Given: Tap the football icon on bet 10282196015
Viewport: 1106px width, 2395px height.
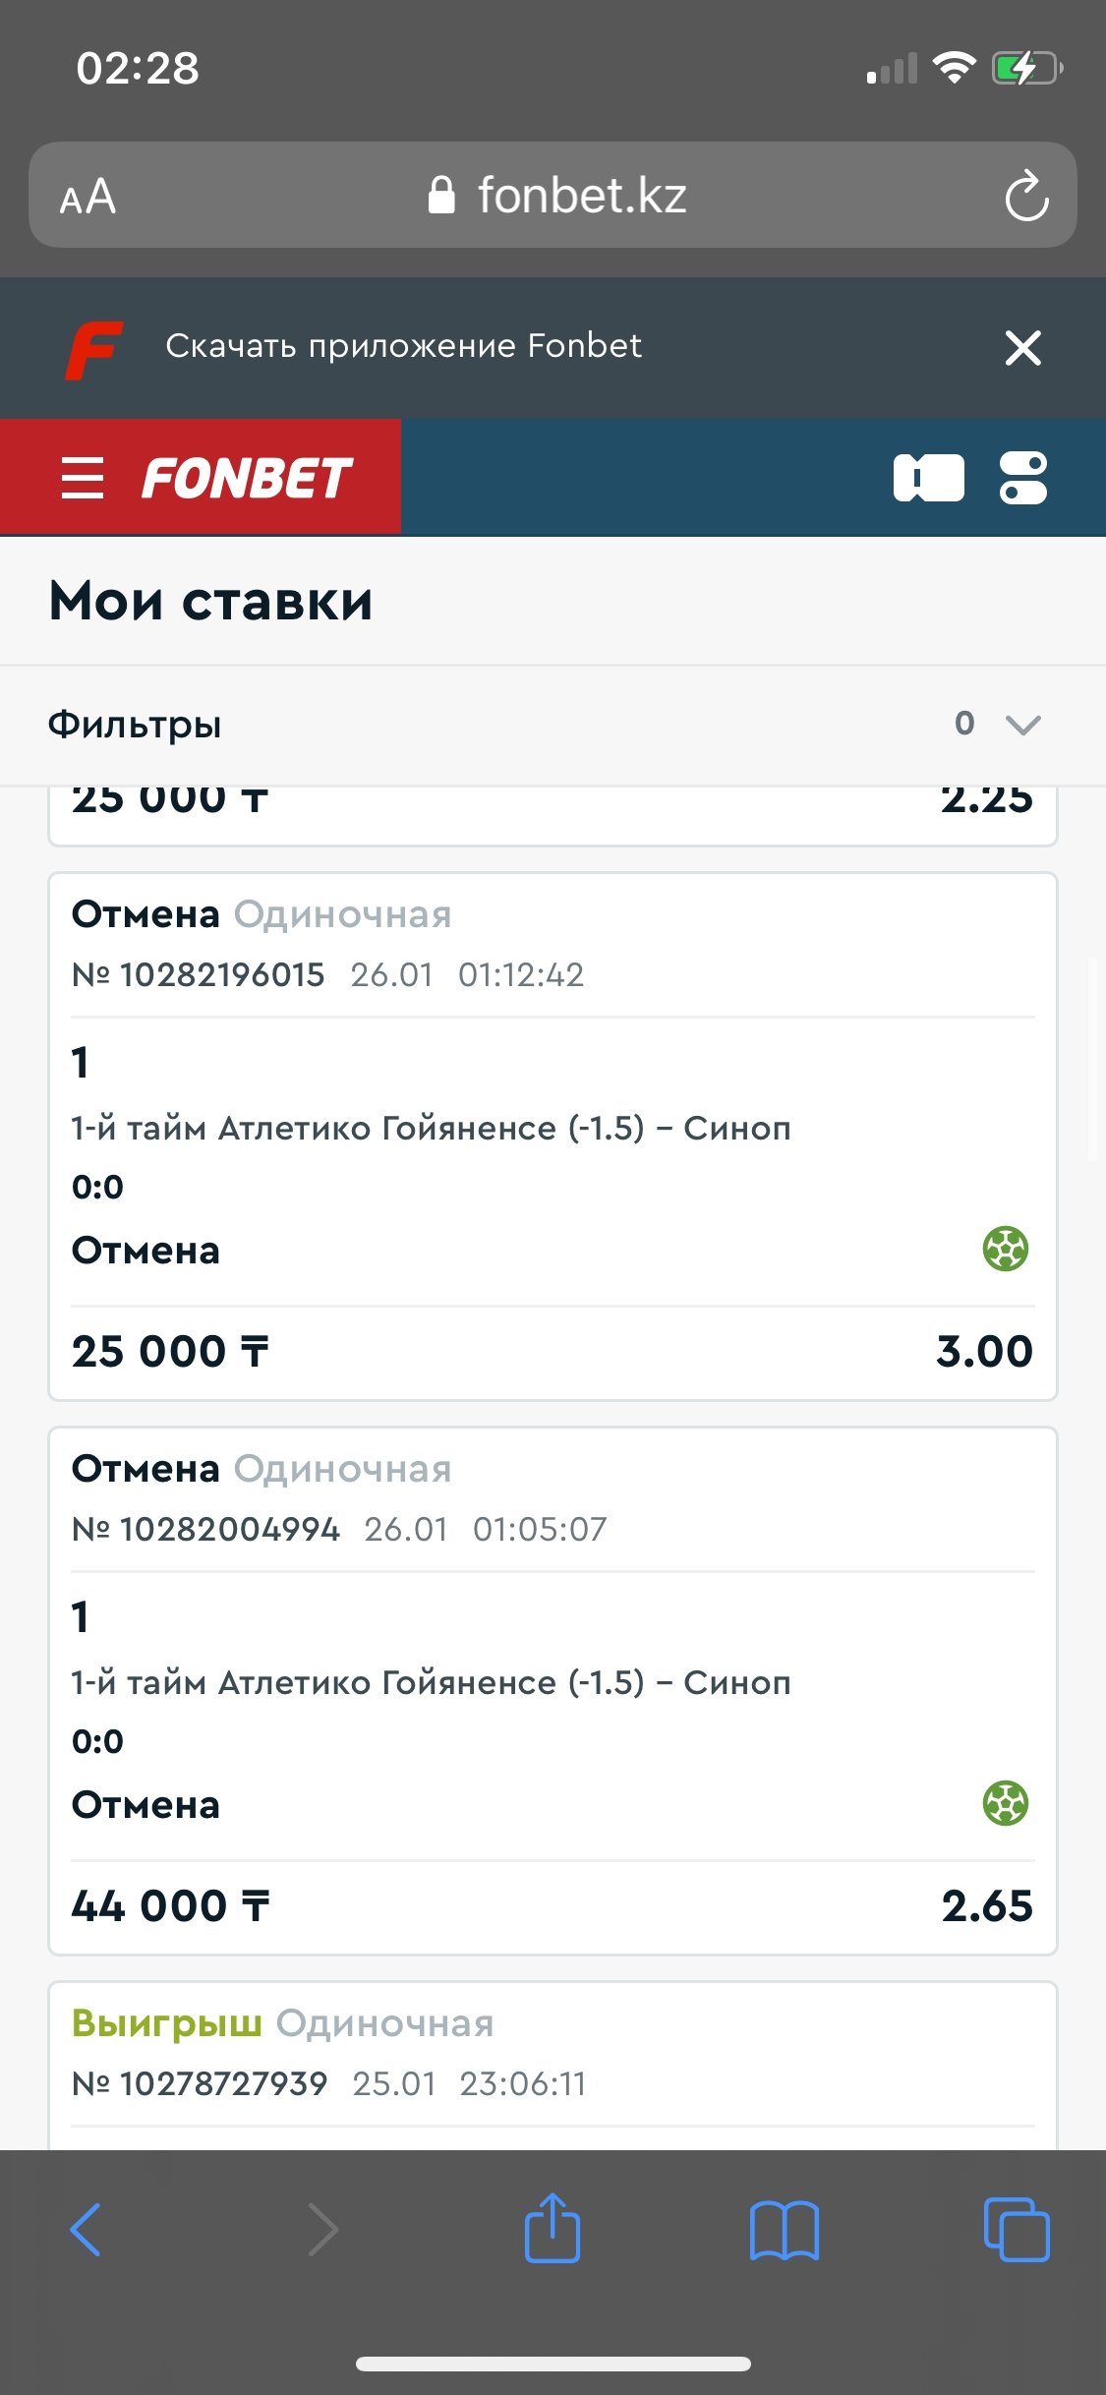Looking at the screenshot, I should click(x=1005, y=1250).
